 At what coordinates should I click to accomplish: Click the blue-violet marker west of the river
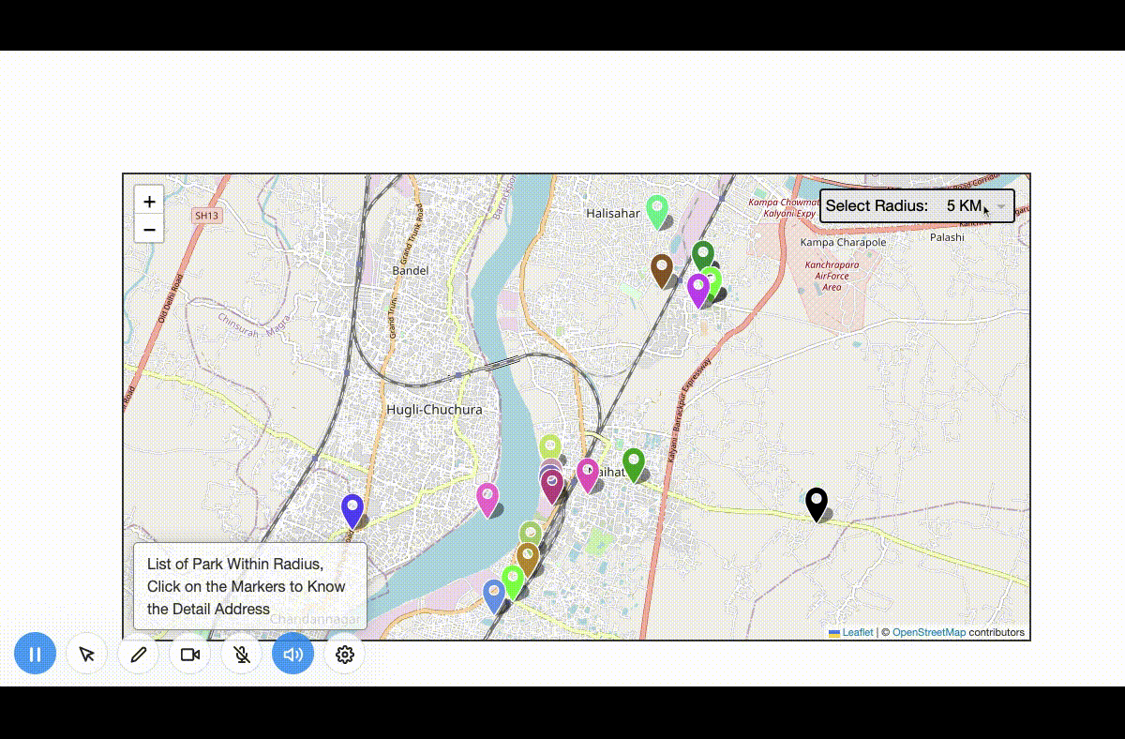(352, 511)
